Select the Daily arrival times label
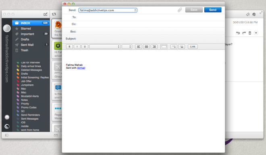This screenshot has width=266, height=155. tap(31, 66)
